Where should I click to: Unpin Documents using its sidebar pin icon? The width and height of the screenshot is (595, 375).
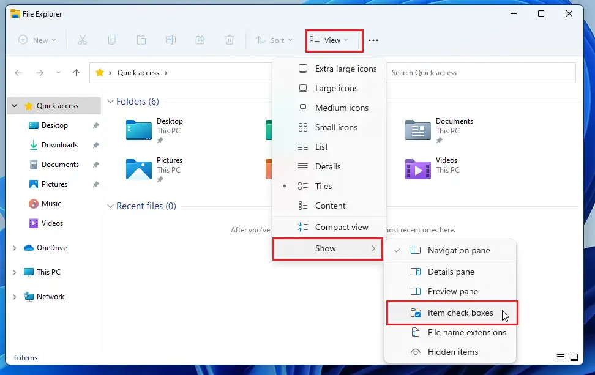(96, 165)
